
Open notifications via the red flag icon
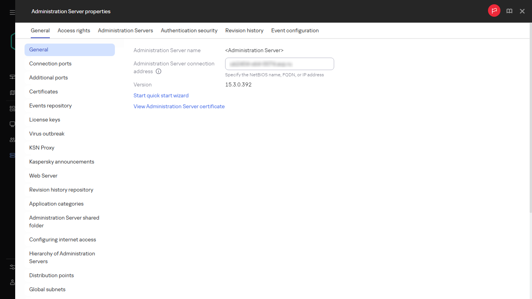(494, 11)
